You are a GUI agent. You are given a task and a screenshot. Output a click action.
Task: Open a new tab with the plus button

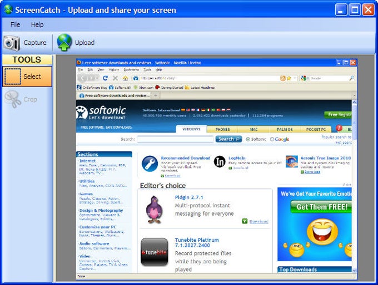(156, 95)
